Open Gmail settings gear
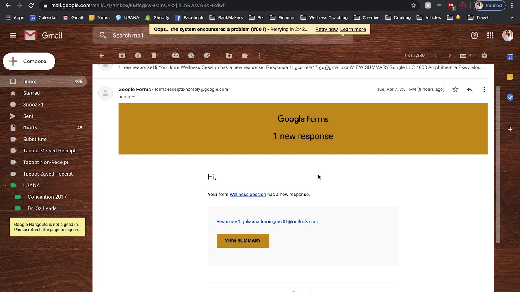The height and width of the screenshot is (292, 520). (x=484, y=56)
